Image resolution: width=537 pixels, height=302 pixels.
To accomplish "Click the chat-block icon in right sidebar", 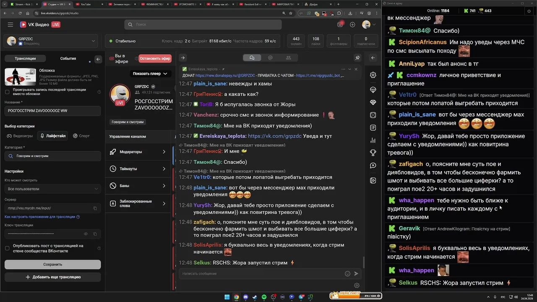I will click(373, 166).
